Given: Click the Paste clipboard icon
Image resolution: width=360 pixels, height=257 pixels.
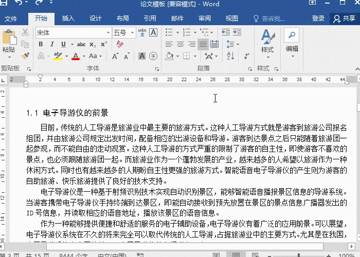Looking at the screenshot, I should pos(9,36).
